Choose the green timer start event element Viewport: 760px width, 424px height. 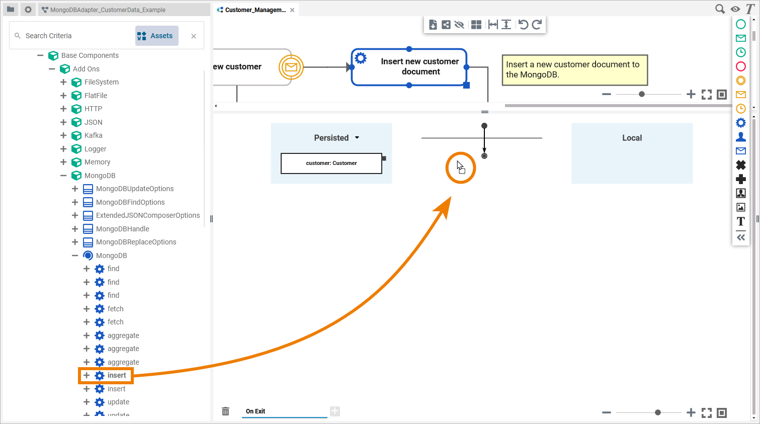coord(740,52)
